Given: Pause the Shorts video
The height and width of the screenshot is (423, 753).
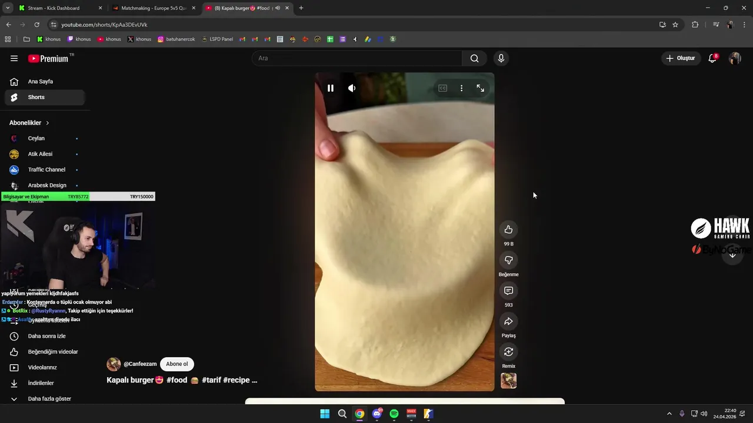Looking at the screenshot, I should [331, 88].
